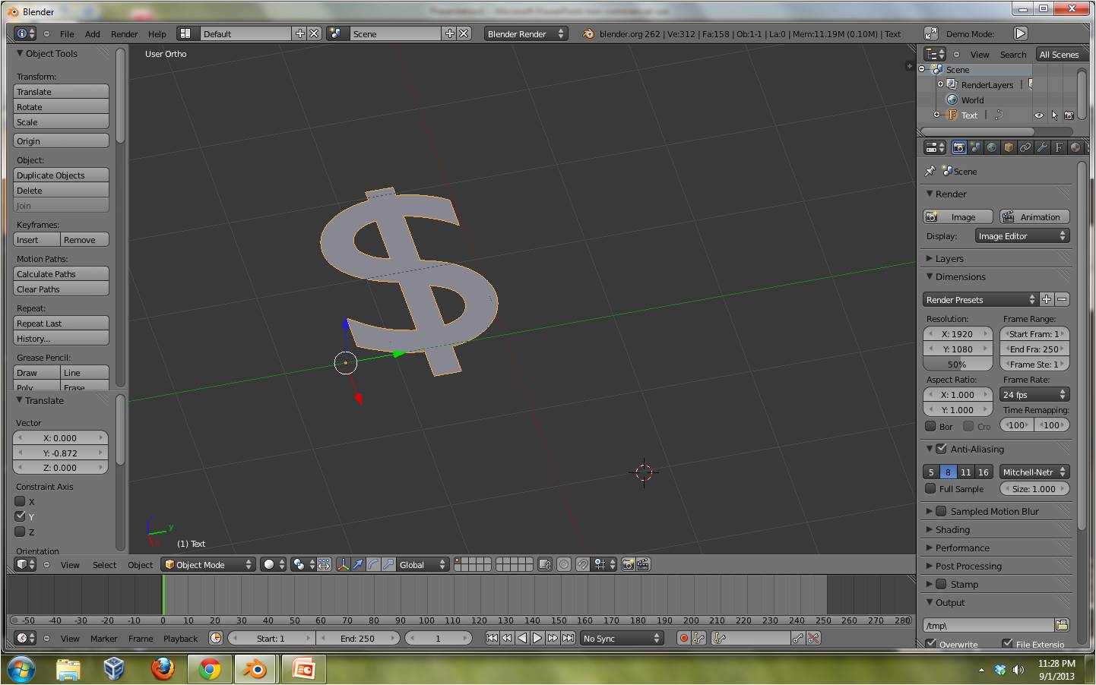This screenshot has width=1096, height=685.
Task: Click the Duplicate Objects button
Action: (x=62, y=175)
